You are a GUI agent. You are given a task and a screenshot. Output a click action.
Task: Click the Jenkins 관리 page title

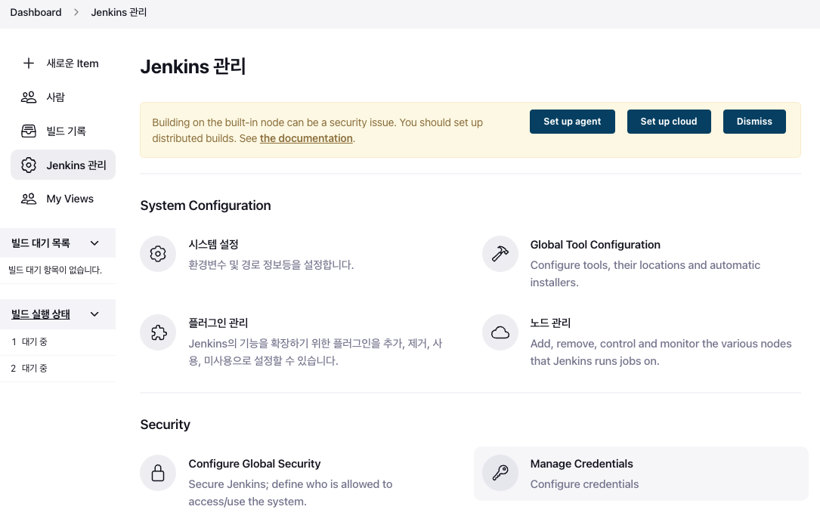pos(193,66)
